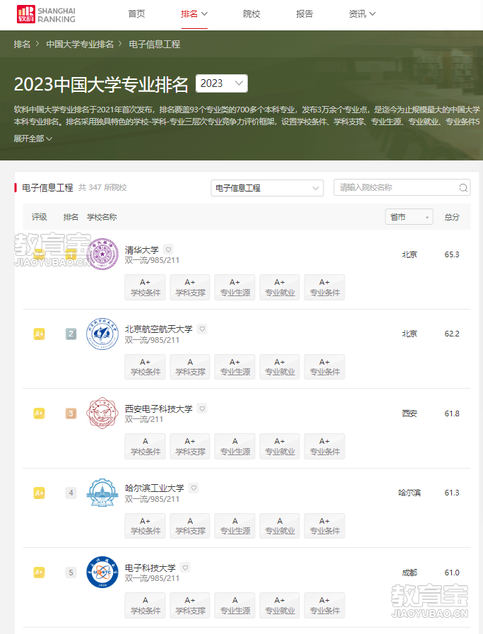Screen dimensions: 483x634
Task: Open the 2023 year dropdown
Action: (222, 83)
